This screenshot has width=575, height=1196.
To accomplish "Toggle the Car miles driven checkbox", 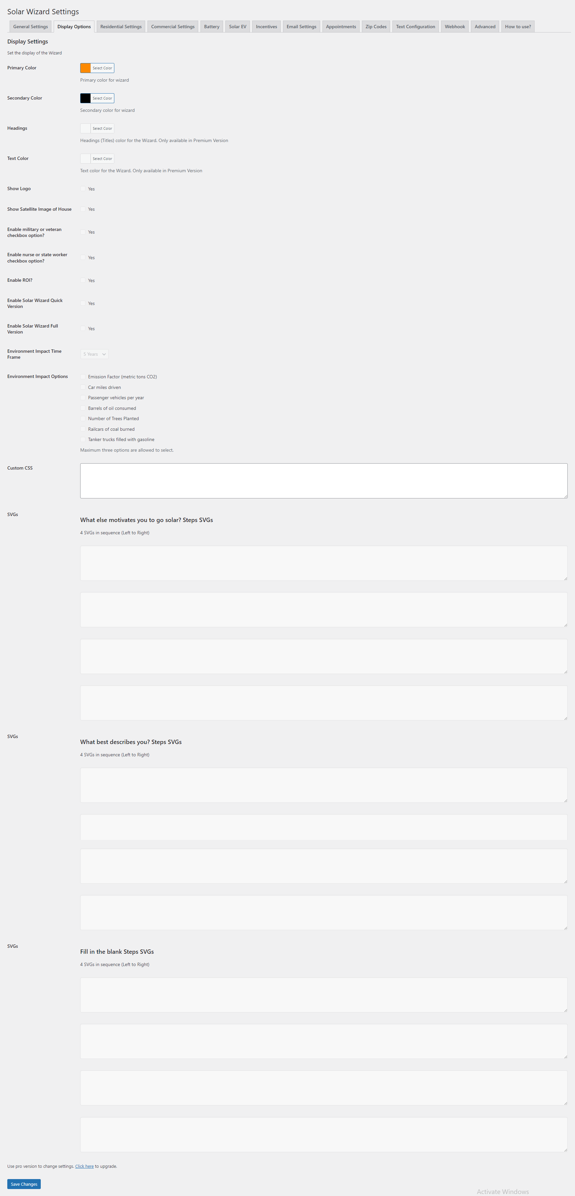I will pos(84,387).
